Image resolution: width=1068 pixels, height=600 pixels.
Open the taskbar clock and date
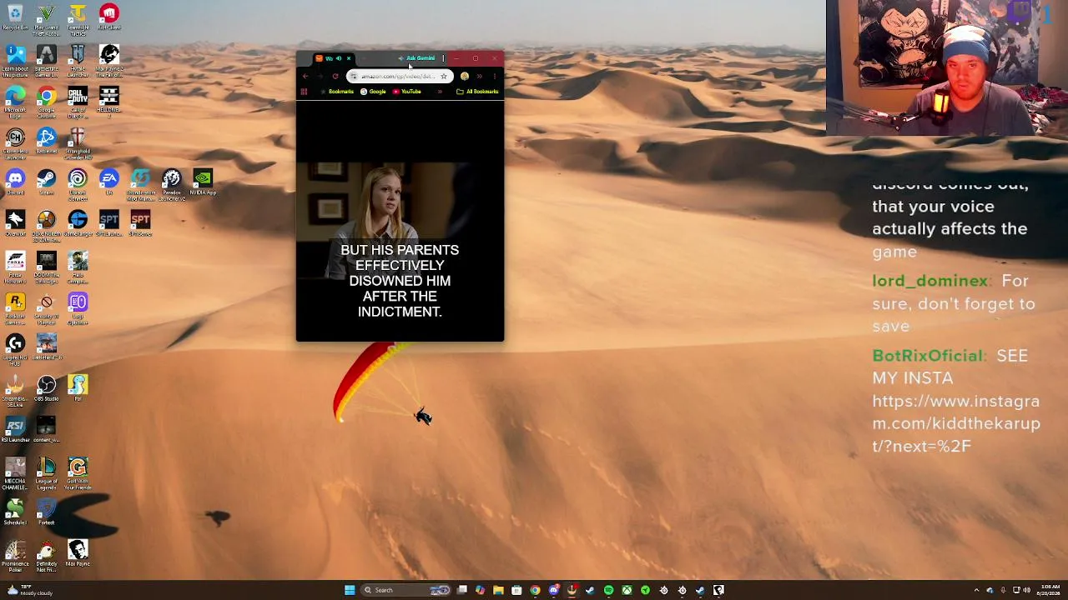pos(1050,590)
